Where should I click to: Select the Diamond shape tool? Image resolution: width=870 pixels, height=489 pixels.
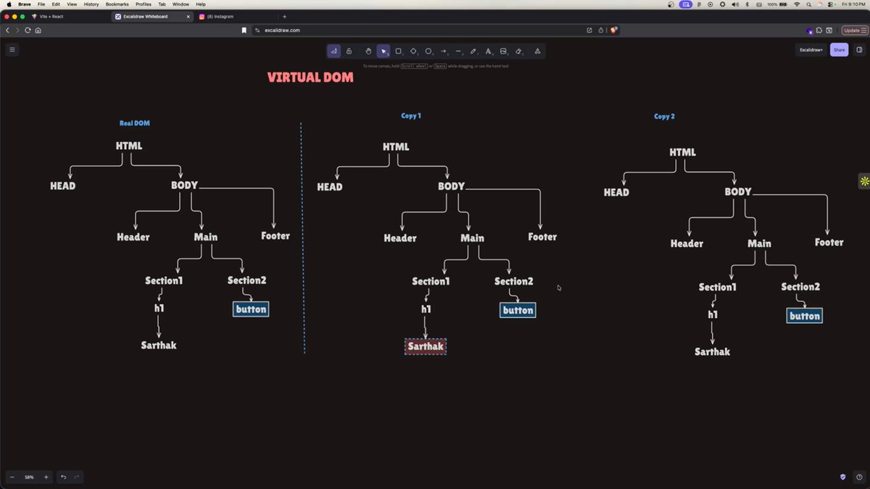coord(414,51)
